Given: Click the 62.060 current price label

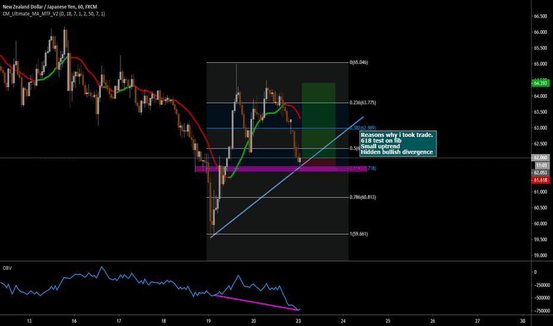Looking at the screenshot, I should (x=540, y=158).
